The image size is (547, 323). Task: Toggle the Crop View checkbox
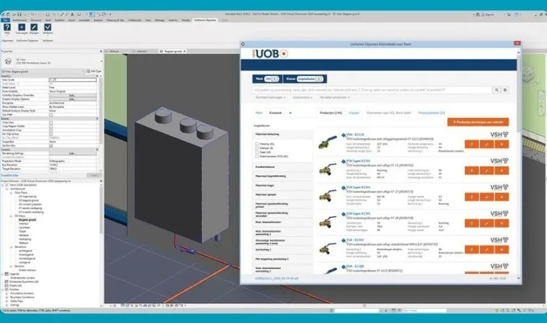51,123
